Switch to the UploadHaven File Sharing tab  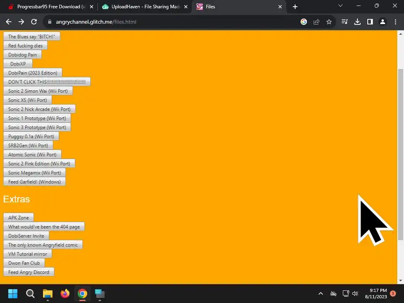click(145, 7)
